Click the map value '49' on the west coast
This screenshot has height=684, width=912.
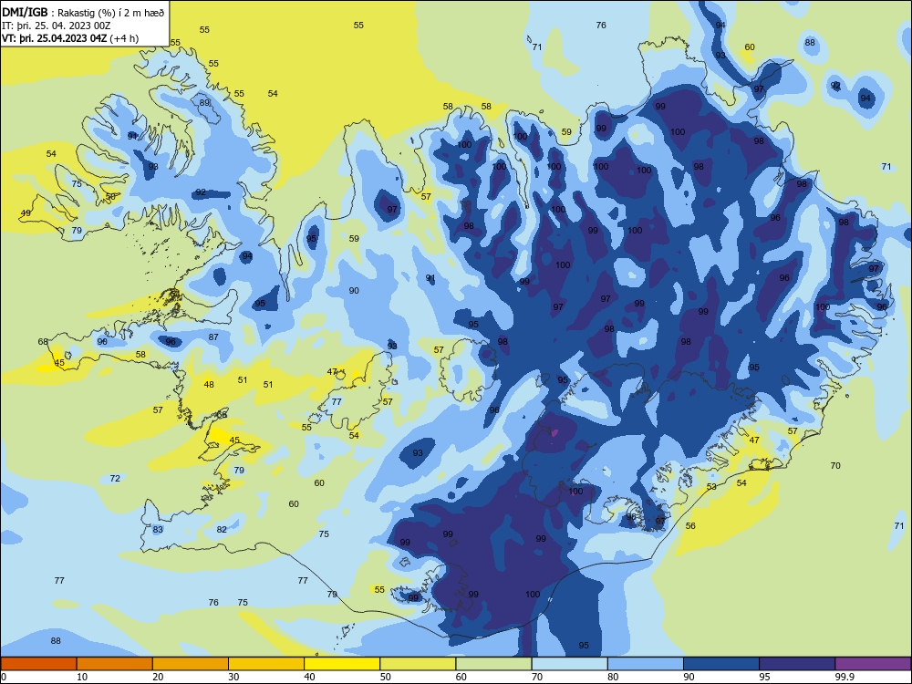click(26, 212)
